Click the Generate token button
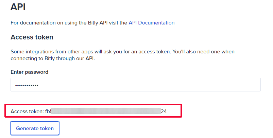 pos(35,128)
